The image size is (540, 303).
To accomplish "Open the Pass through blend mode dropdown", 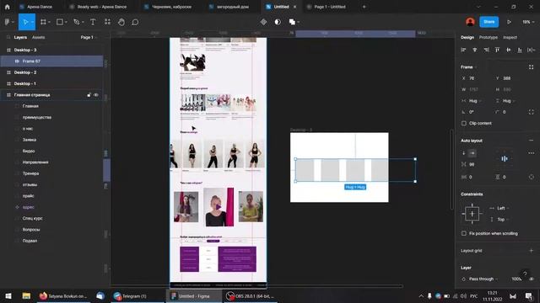I will tap(482, 279).
